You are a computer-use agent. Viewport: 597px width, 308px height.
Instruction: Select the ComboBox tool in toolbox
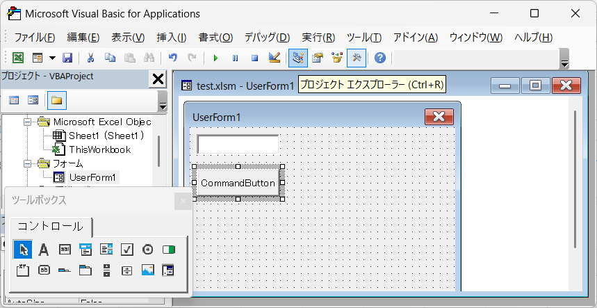[85, 250]
